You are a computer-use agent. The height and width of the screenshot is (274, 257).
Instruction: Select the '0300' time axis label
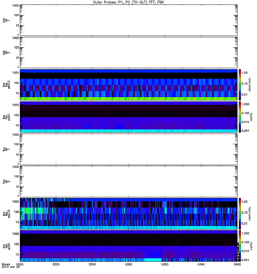(x=128, y=264)
